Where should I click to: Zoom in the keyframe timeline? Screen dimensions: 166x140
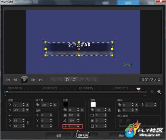click(159, 92)
